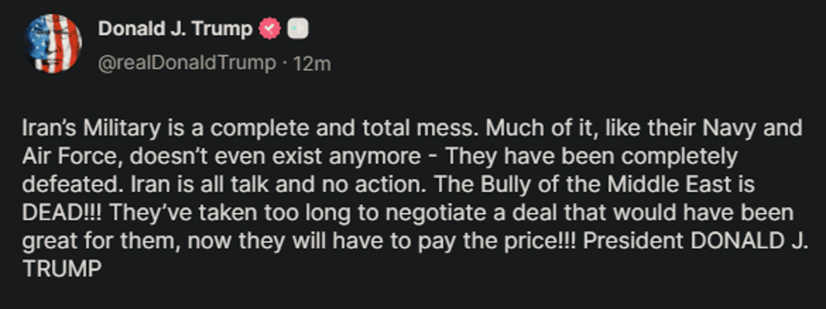Click the word "DEAD!!!" in the post
The height and width of the screenshot is (309, 826).
[62, 212]
